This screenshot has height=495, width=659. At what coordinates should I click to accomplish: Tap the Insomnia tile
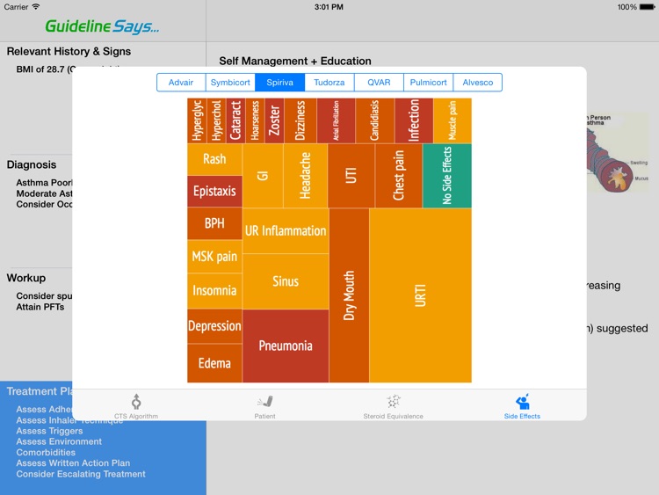pyautogui.click(x=214, y=291)
